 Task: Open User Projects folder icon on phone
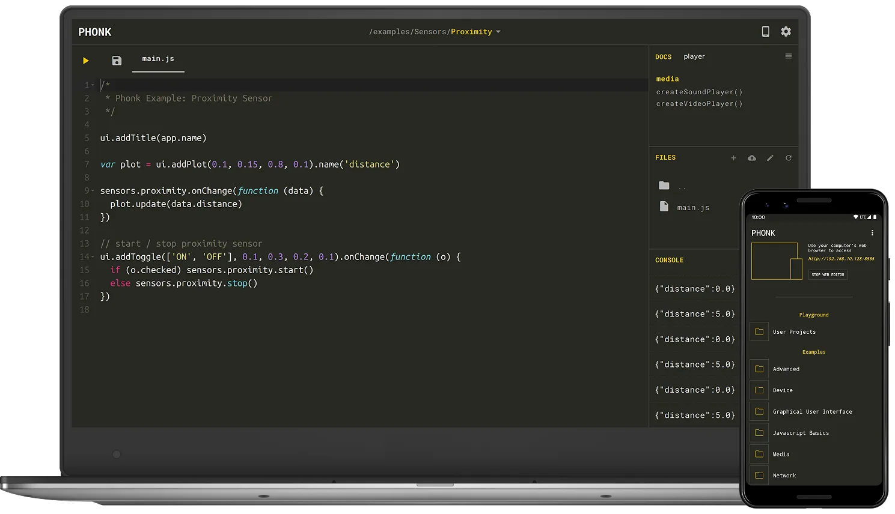759,331
